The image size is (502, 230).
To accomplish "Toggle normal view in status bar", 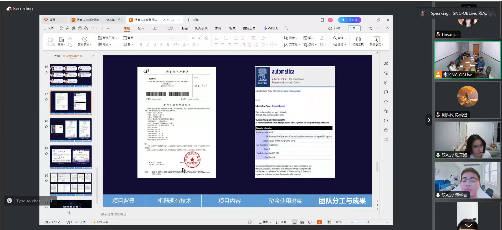I will point(294,222).
